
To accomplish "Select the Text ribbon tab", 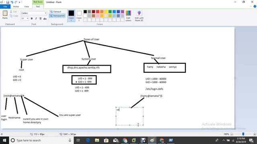I will click(38, 6).
